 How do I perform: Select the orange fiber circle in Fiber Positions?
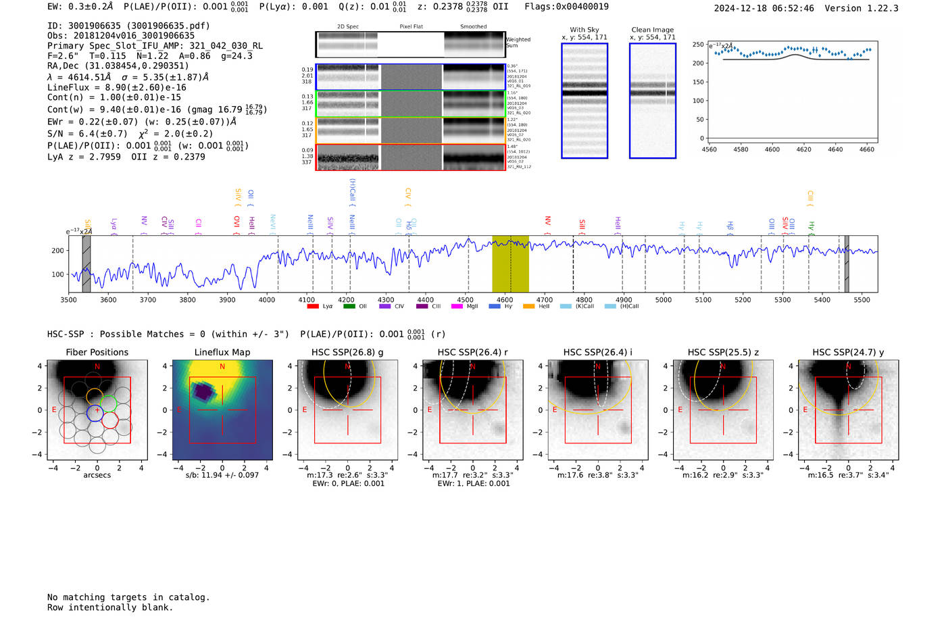(95, 397)
